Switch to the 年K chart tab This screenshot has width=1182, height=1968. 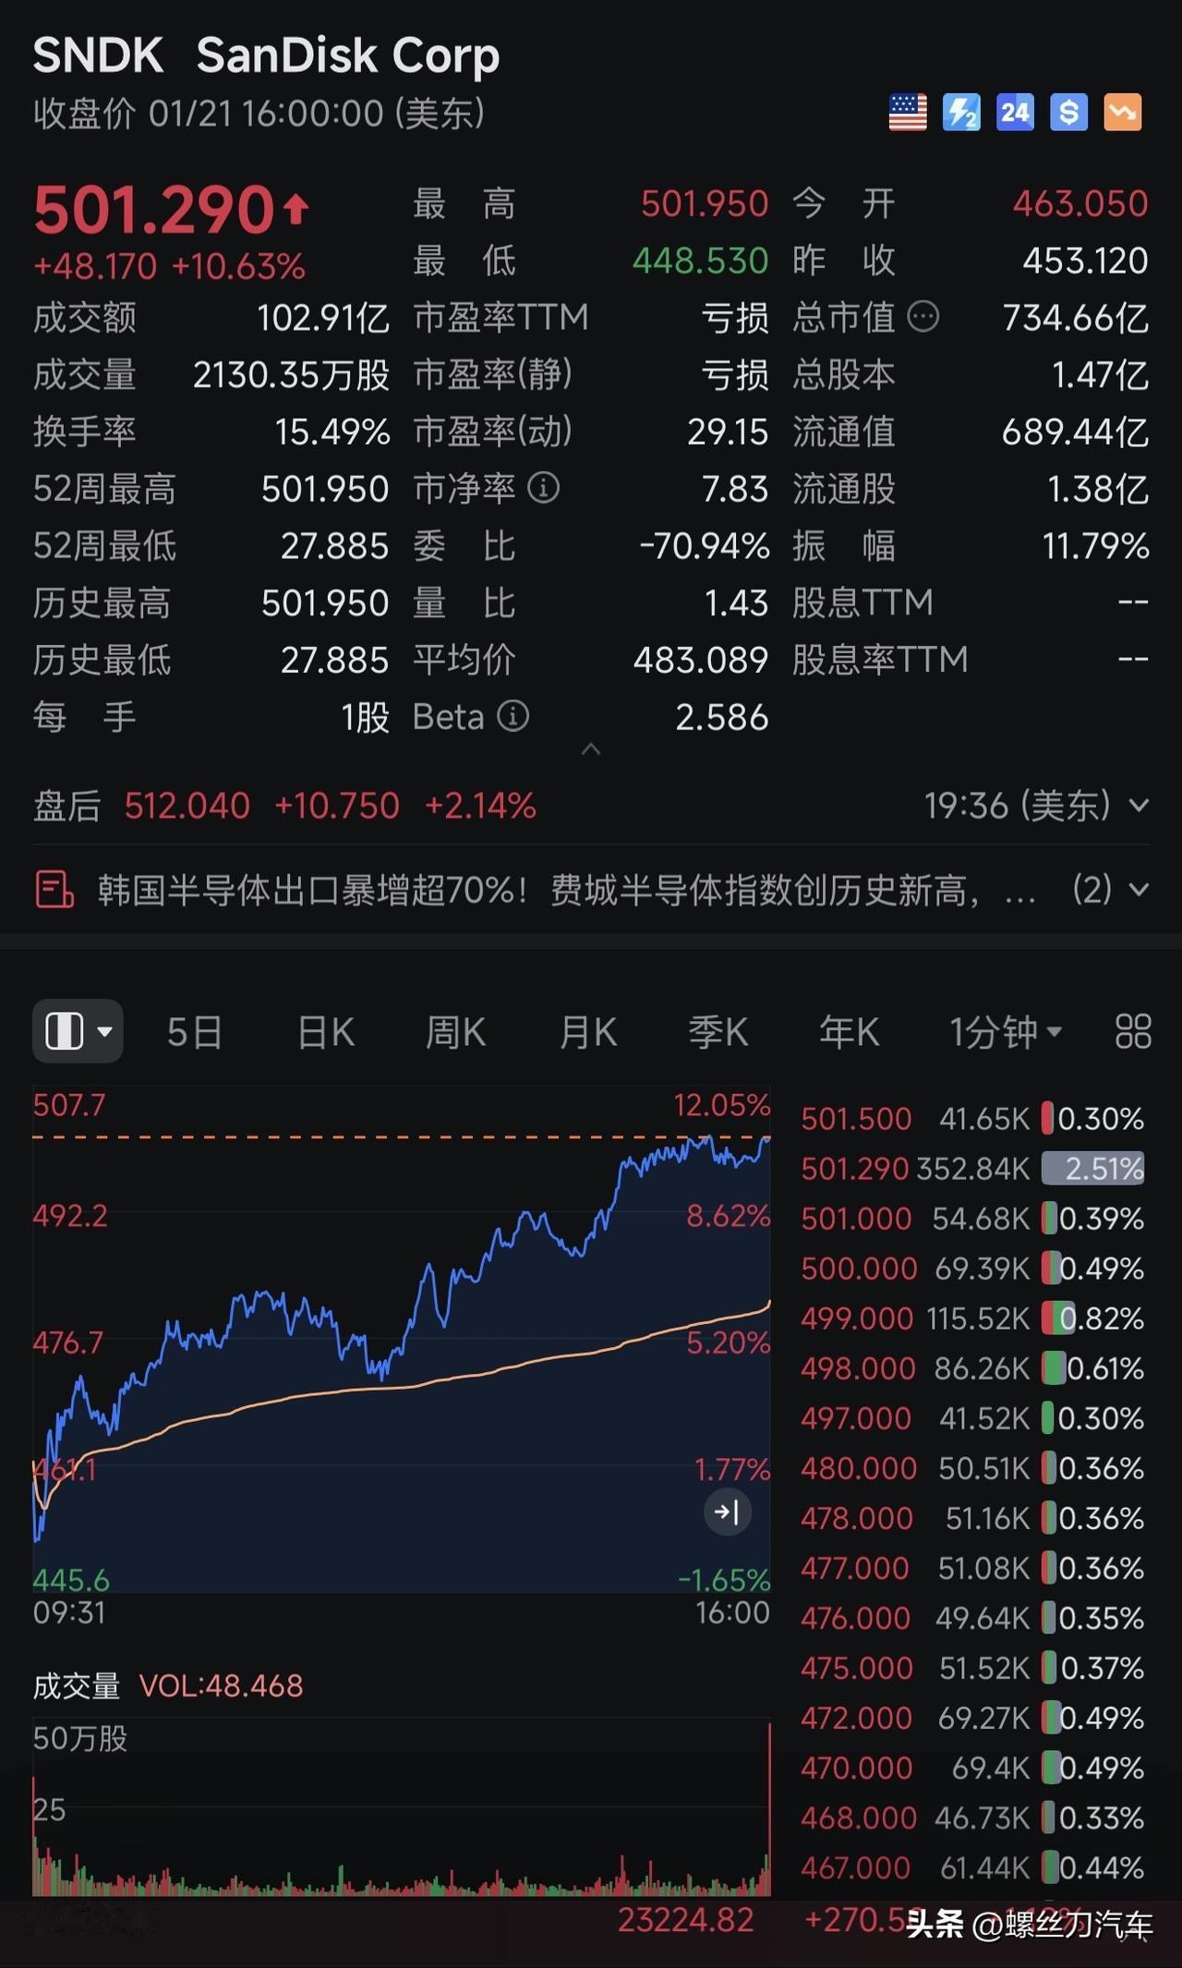click(850, 1032)
